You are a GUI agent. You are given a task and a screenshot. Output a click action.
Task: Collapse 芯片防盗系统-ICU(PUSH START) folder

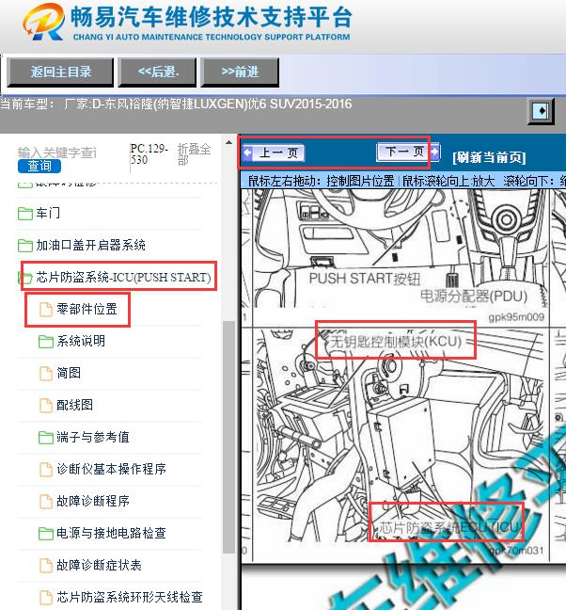coord(123,278)
